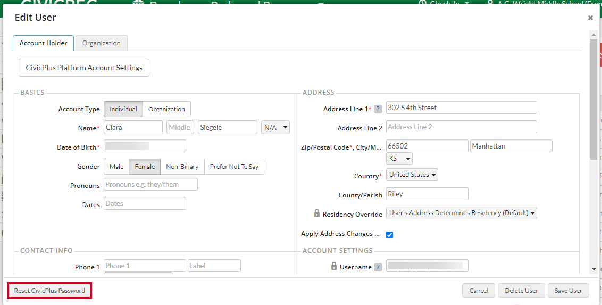This screenshot has height=305, width=602.
Task: Click the phone Label field
Action: 214,266
